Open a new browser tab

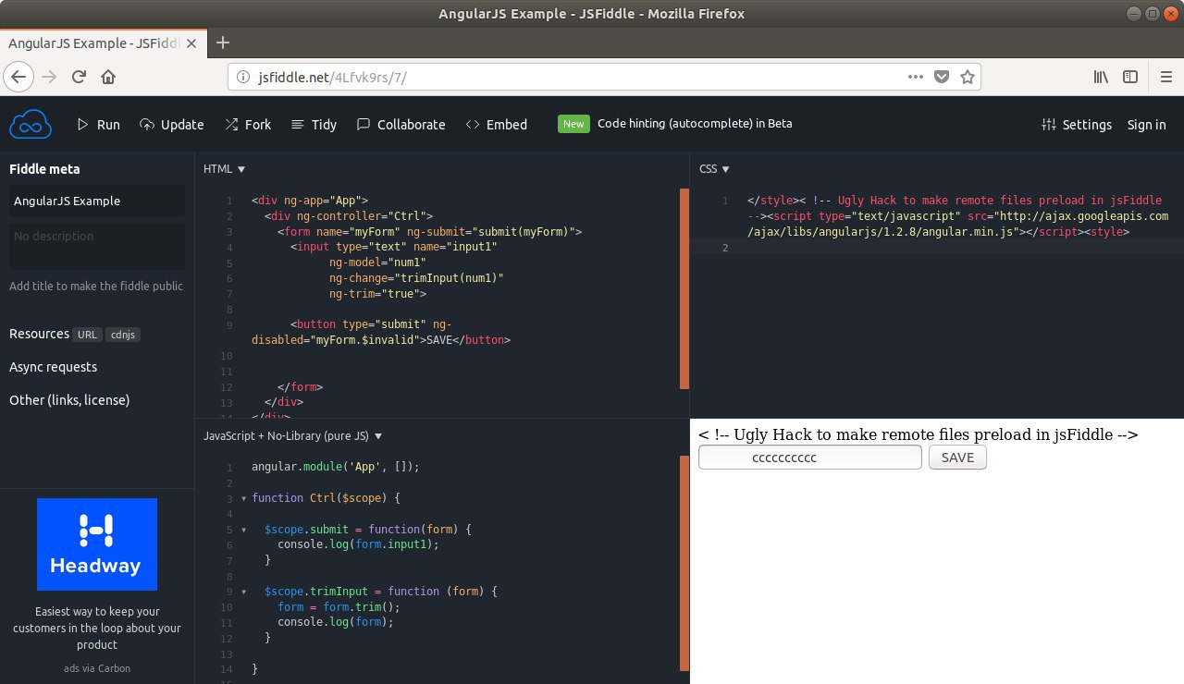(x=222, y=43)
